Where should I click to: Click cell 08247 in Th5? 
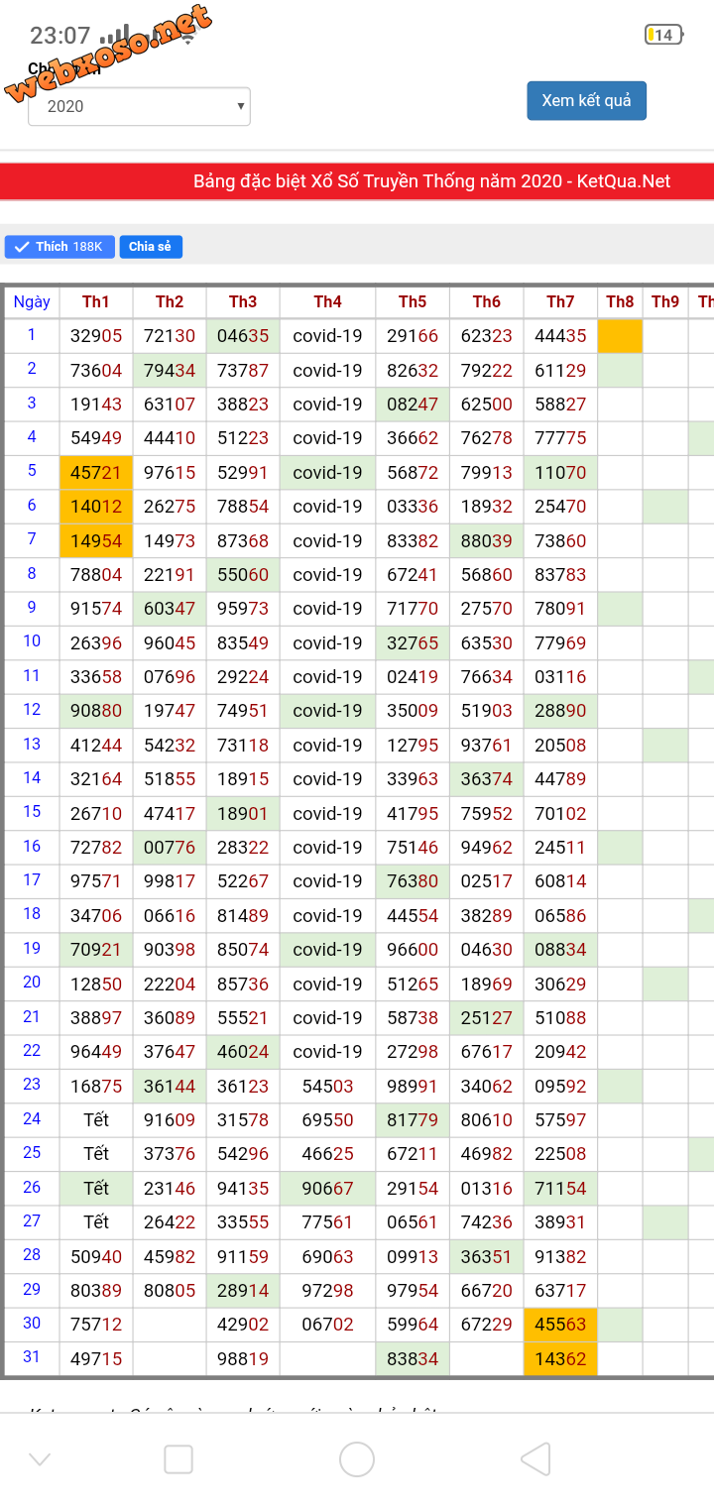pos(413,405)
